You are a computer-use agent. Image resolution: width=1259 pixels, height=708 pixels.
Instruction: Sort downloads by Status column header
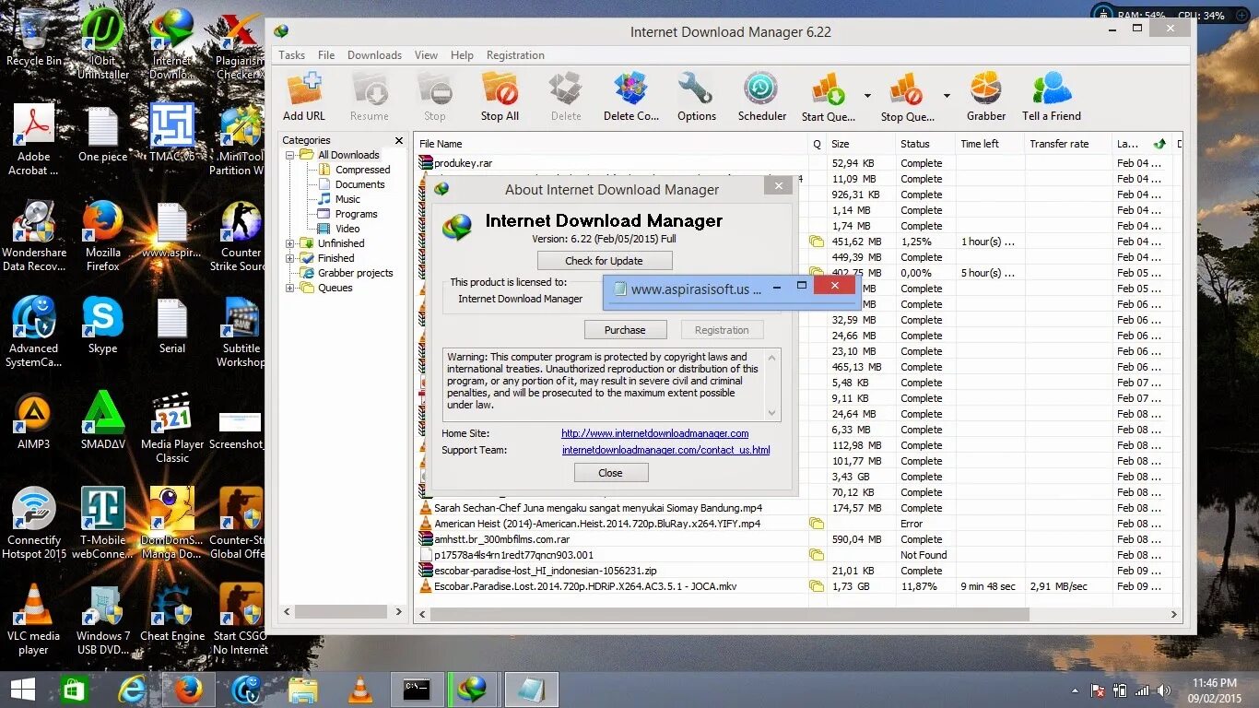coord(925,144)
